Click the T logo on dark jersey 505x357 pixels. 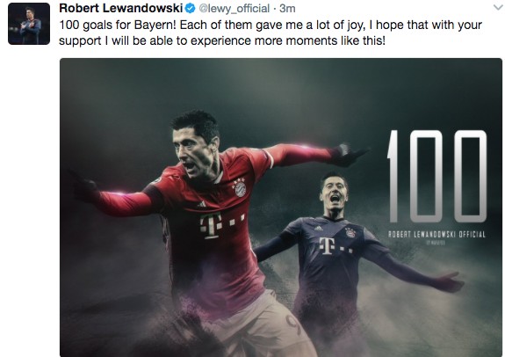pos(335,246)
